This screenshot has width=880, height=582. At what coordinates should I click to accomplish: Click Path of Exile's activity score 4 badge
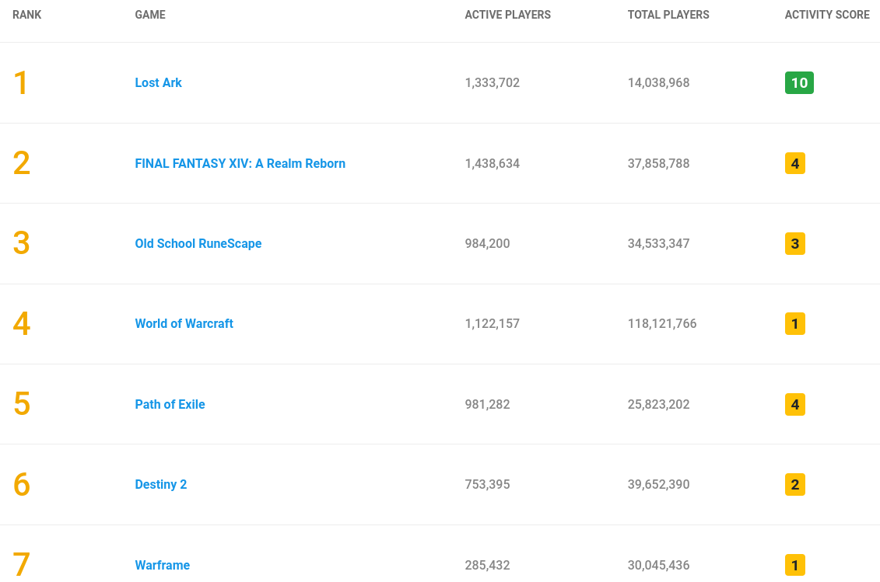click(794, 405)
